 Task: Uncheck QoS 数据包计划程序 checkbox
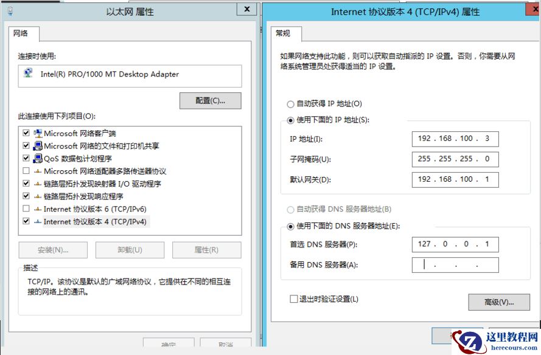26,158
